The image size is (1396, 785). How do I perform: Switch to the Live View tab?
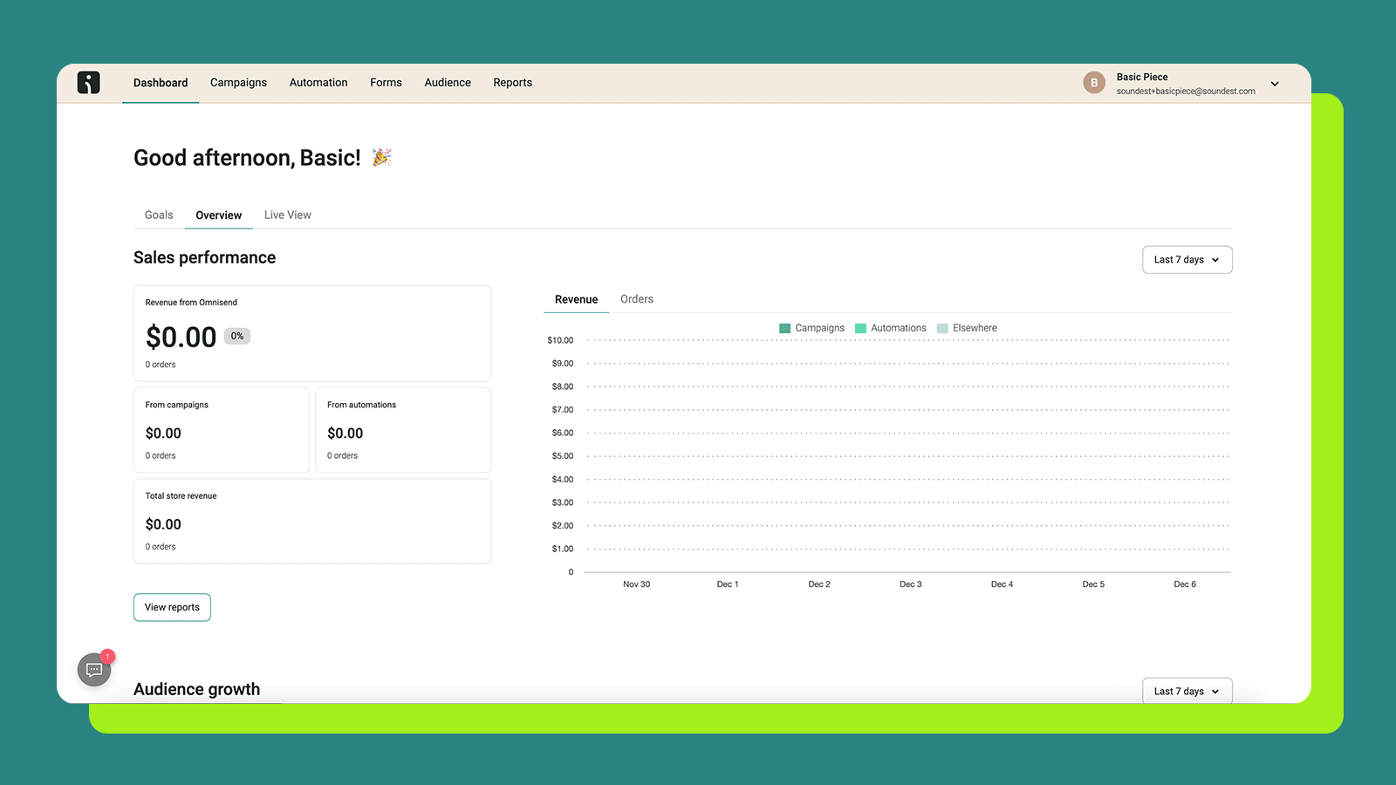point(288,215)
